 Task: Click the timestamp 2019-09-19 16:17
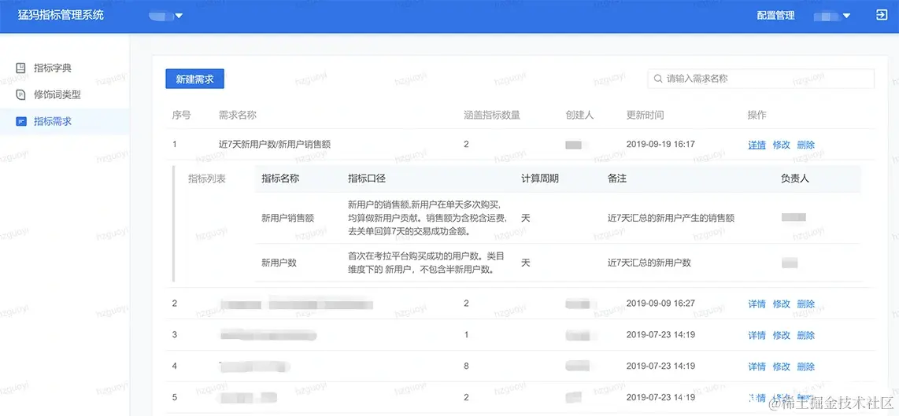[x=660, y=145]
